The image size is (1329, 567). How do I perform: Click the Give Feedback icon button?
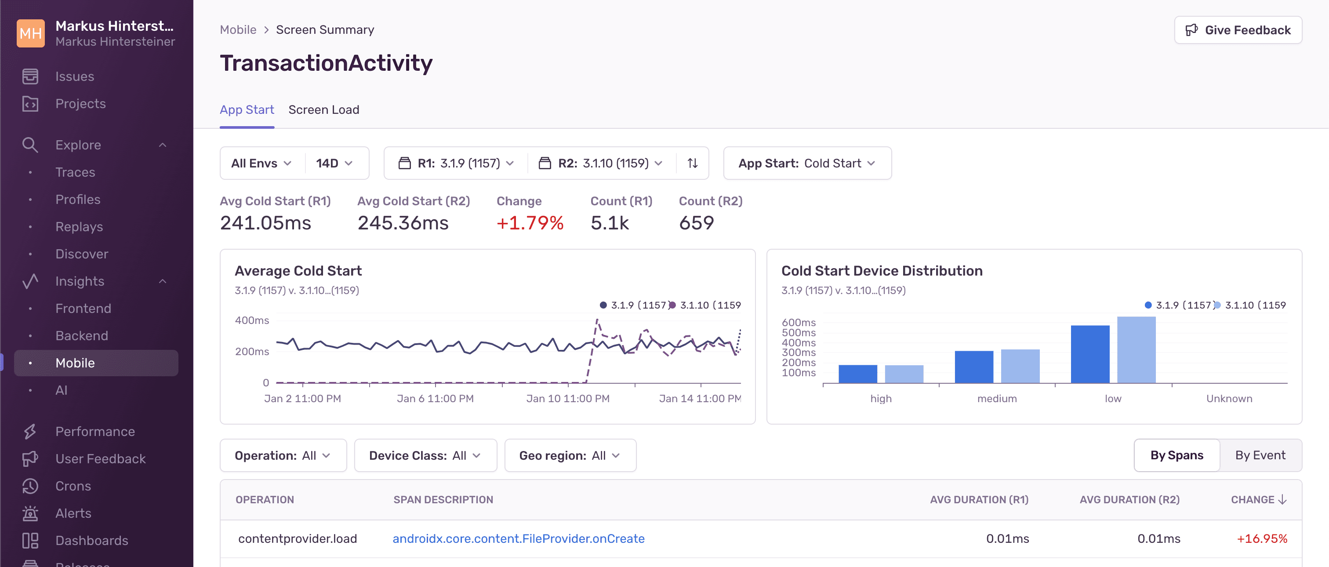tap(1192, 30)
